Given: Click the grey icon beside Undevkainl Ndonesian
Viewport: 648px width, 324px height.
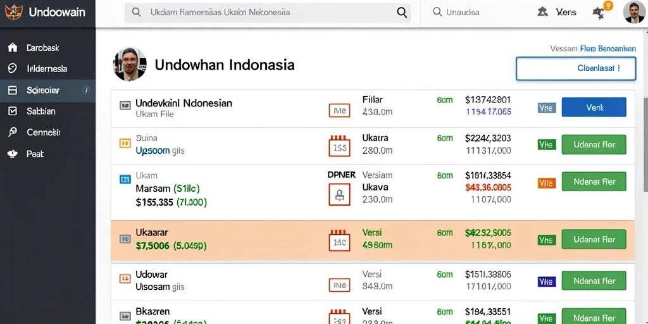Looking at the screenshot, I should tap(125, 106).
